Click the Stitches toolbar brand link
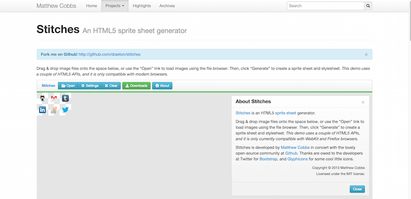Screen dimensions: 411x199 tap(48, 86)
